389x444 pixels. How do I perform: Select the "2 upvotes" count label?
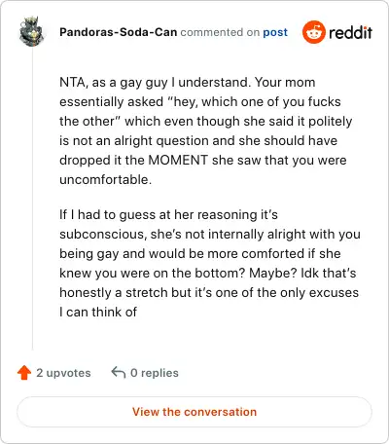tap(63, 373)
